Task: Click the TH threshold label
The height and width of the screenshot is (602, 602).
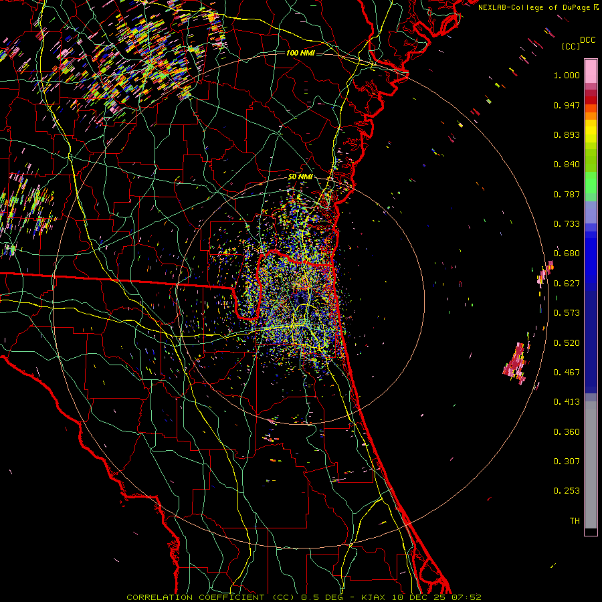Action: [x=575, y=521]
